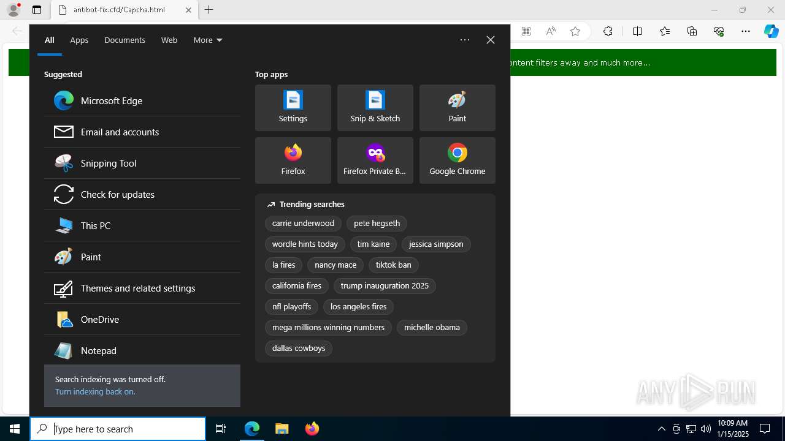Open Paint tile in Top apps
This screenshot has height=441, width=785.
(x=458, y=108)
